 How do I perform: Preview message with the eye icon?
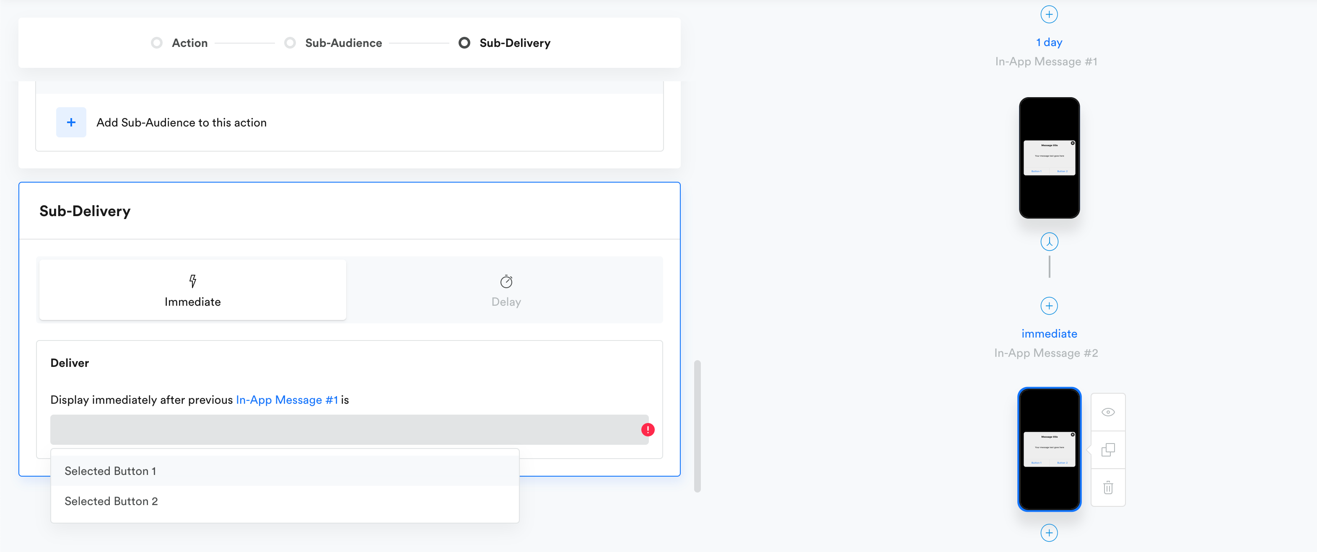click(x=1107, y=412)
